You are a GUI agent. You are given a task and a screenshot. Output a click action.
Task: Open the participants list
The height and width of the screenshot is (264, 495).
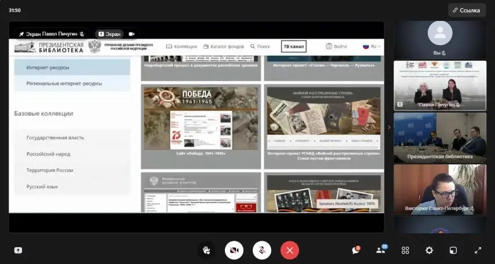pos(381,250)
